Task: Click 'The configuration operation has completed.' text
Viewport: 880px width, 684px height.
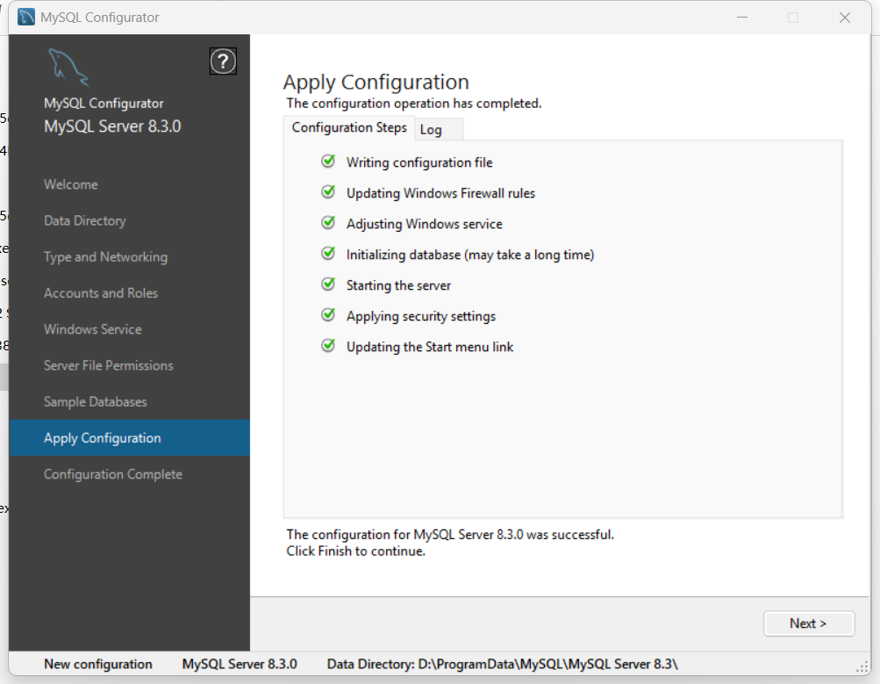Action: pos(413,104)
